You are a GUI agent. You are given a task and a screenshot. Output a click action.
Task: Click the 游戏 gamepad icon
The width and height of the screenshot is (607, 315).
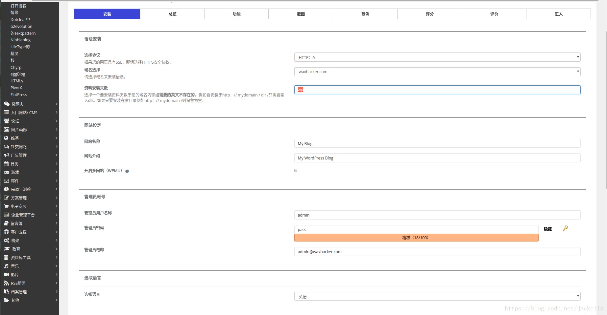[6, 172]
